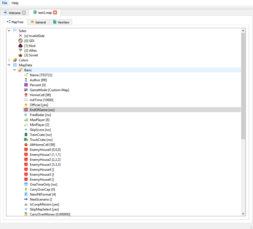Expand the Colors section
The image size is (253, 229).
click(x=9, y=60)
